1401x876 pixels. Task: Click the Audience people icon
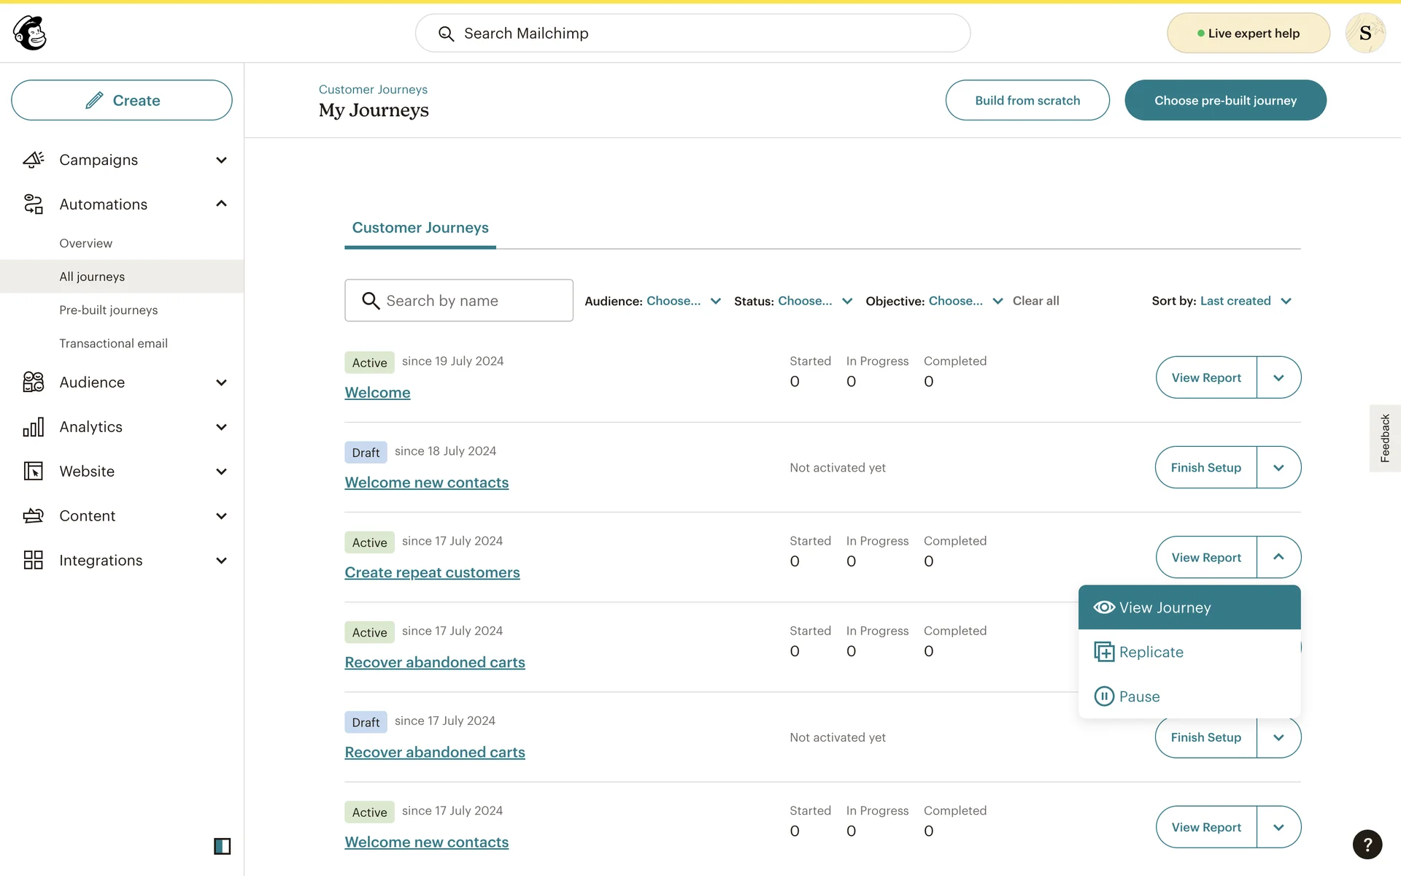(x=34, y=382)
